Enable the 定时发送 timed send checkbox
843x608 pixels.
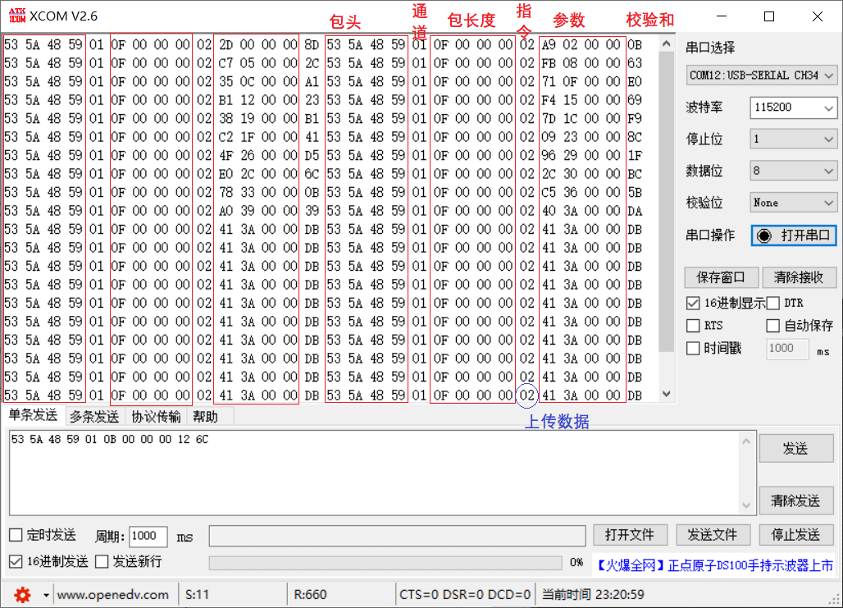[16, 535]
